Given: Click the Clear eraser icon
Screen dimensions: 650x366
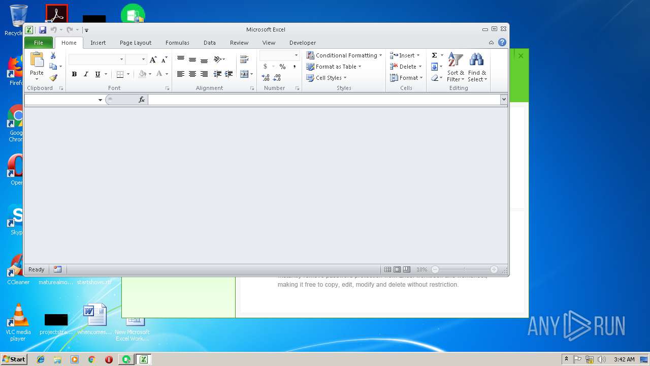Looking at the screenshot, I should (434, 78).
